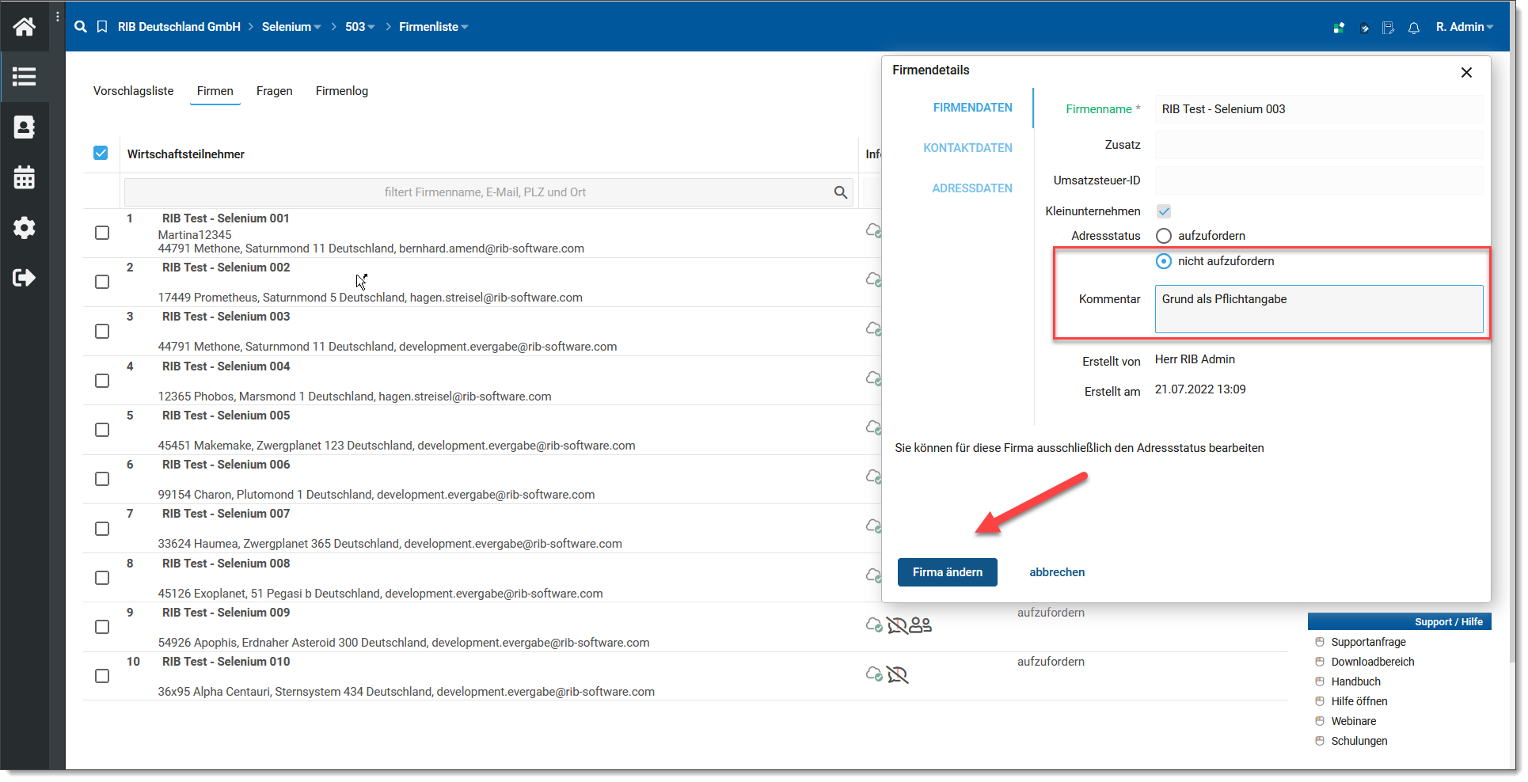Open the 'Hilfe öffnen' link
The width and height of the screenshot is (1528, 782).
(1359, 701)
